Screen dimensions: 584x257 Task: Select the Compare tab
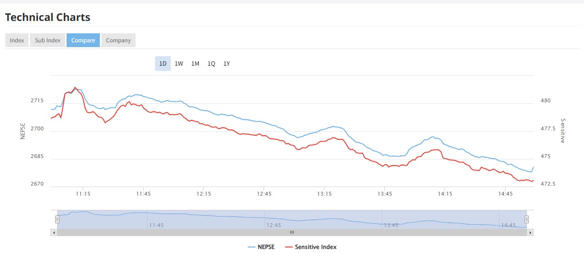click(x=83, y=40)
